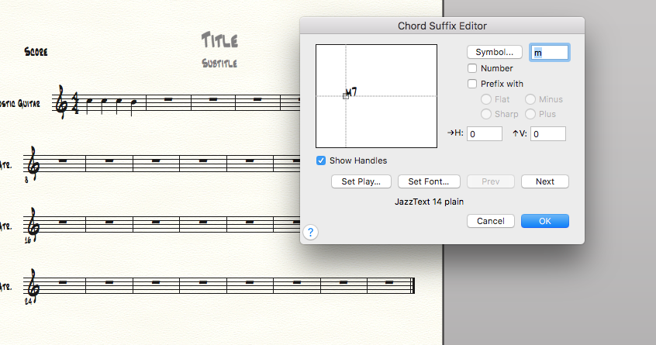Open the Symbol... picker
656x345 pixels.
494,52
